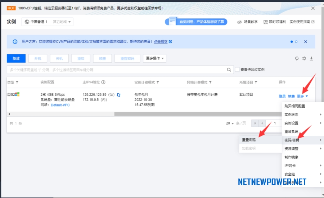The height and width of the screenshot is (198, 324).
Task: Close the HOT promotion banner
Action: [x=313, y=8]
